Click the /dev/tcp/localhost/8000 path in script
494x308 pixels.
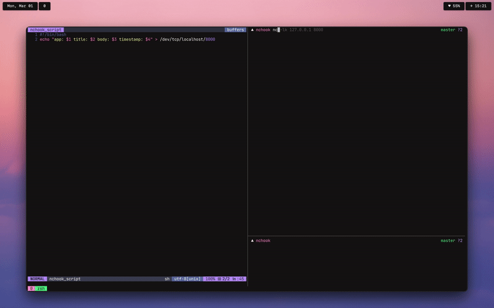tap(188, 39)
